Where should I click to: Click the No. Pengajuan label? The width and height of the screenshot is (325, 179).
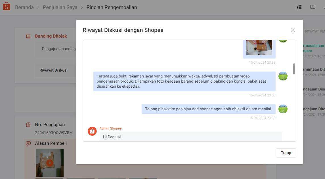point(50,125)
